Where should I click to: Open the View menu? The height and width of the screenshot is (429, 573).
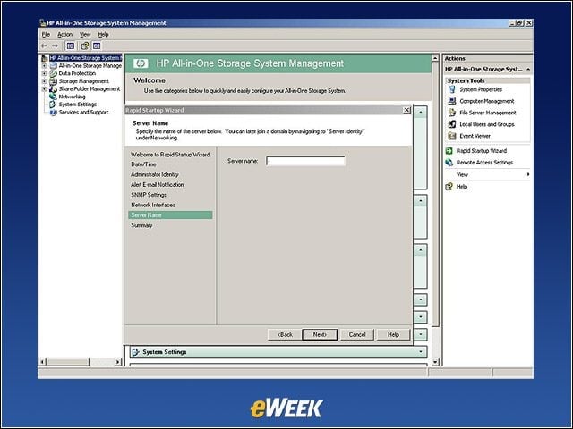pos(85,35)
